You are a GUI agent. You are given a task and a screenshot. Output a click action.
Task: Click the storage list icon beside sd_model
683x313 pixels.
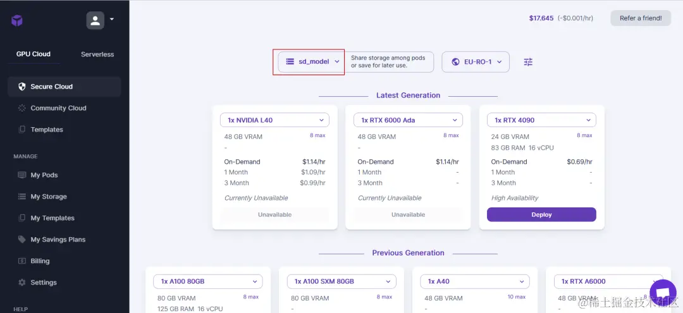pos(290,62)
